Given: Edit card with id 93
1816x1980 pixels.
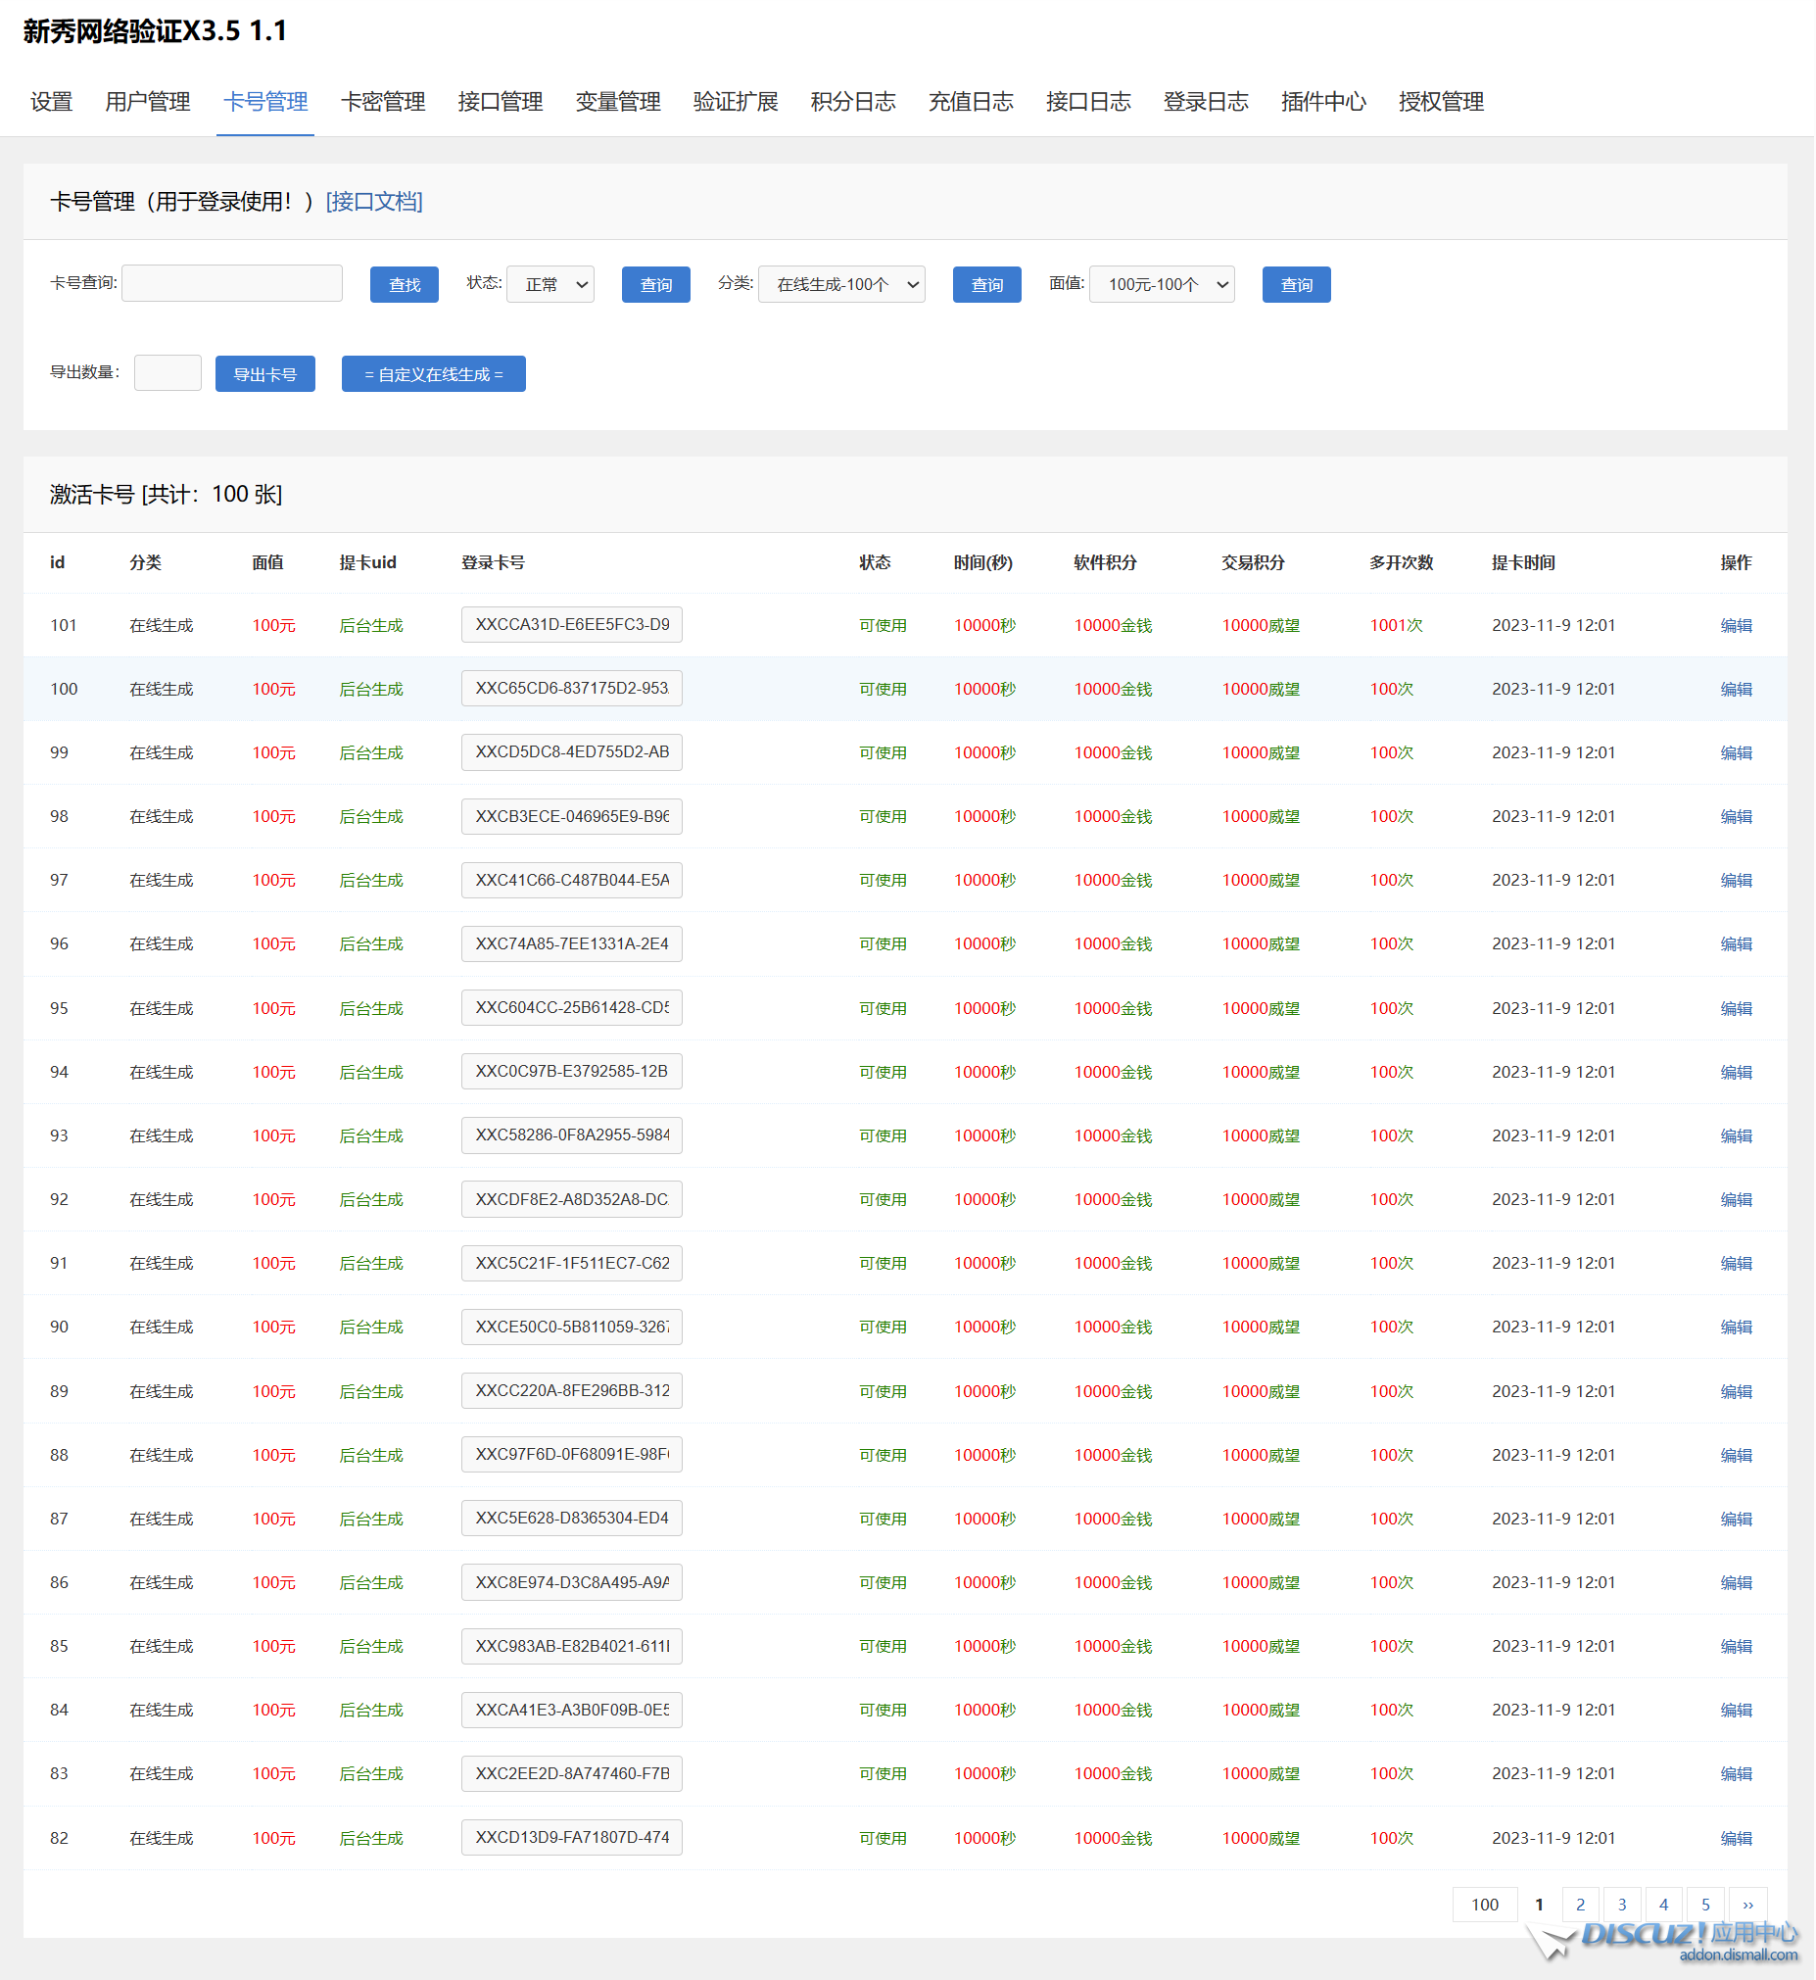Looking at the screenshot, I should pos(1737,1135).
